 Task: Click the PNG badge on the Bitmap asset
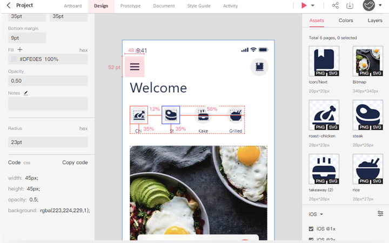[364, 73]
